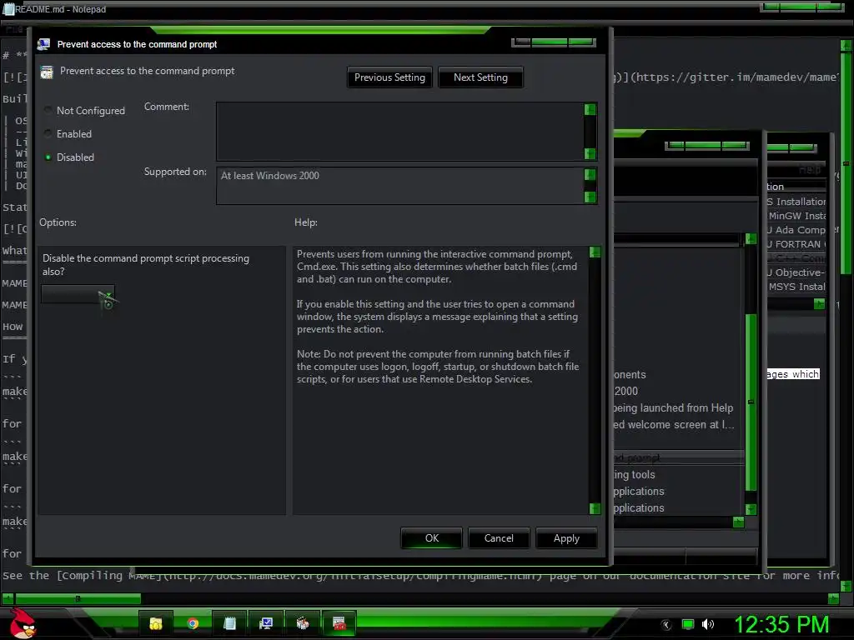Open the disabled script processing dropdown
The image size is (854, 640).
point(78,294)
